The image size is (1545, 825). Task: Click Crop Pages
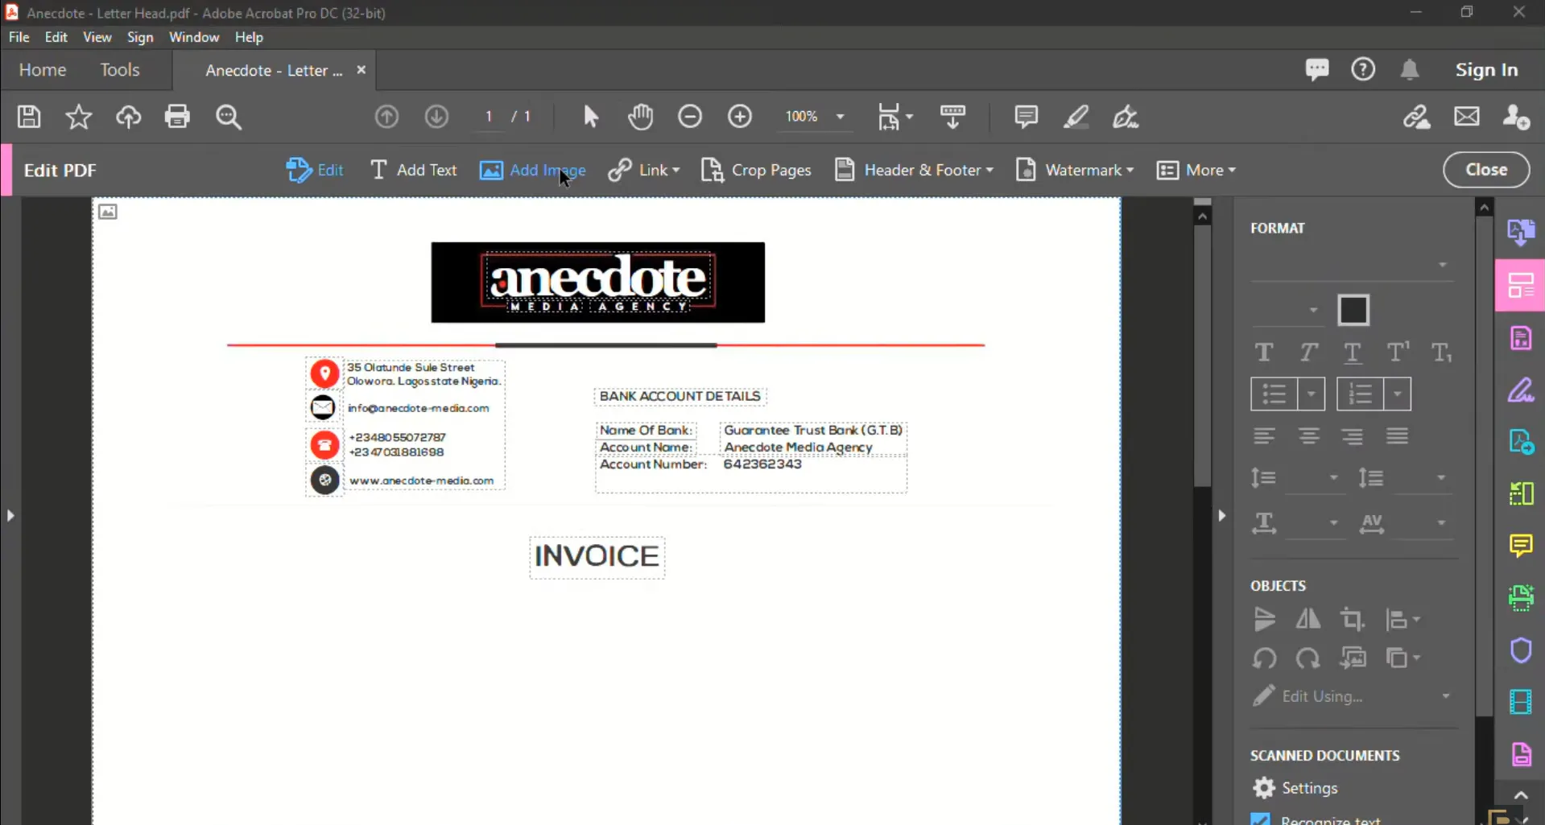(756, 171)
